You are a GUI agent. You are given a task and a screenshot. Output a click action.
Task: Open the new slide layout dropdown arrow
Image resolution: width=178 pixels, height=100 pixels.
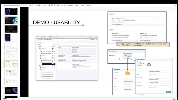click(x=32, y=5)
